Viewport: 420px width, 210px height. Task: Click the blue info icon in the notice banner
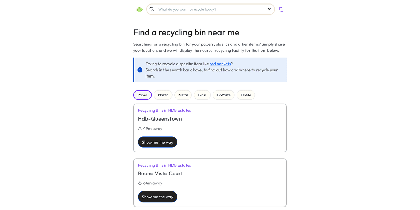coord(139,70)
